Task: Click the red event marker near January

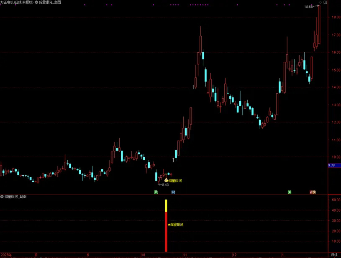Action: point(313,192)
